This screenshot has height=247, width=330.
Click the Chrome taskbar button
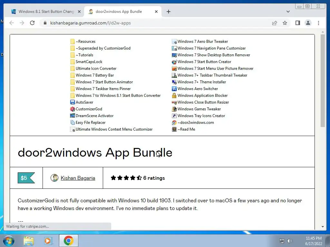(68, 241)
